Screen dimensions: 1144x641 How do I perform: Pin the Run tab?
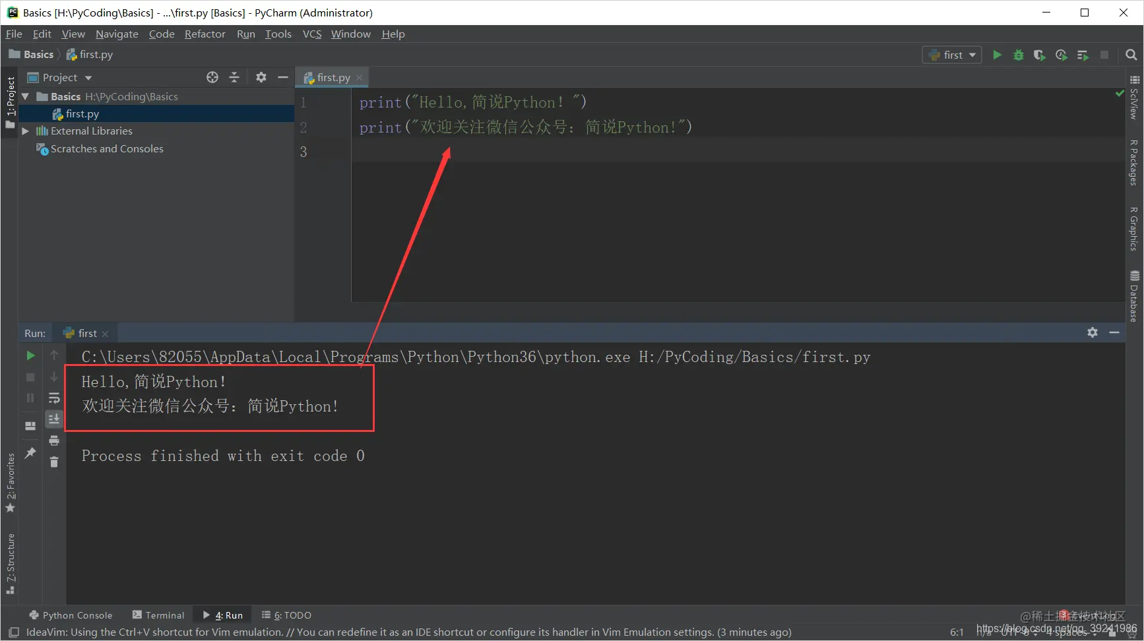[30, 453]
